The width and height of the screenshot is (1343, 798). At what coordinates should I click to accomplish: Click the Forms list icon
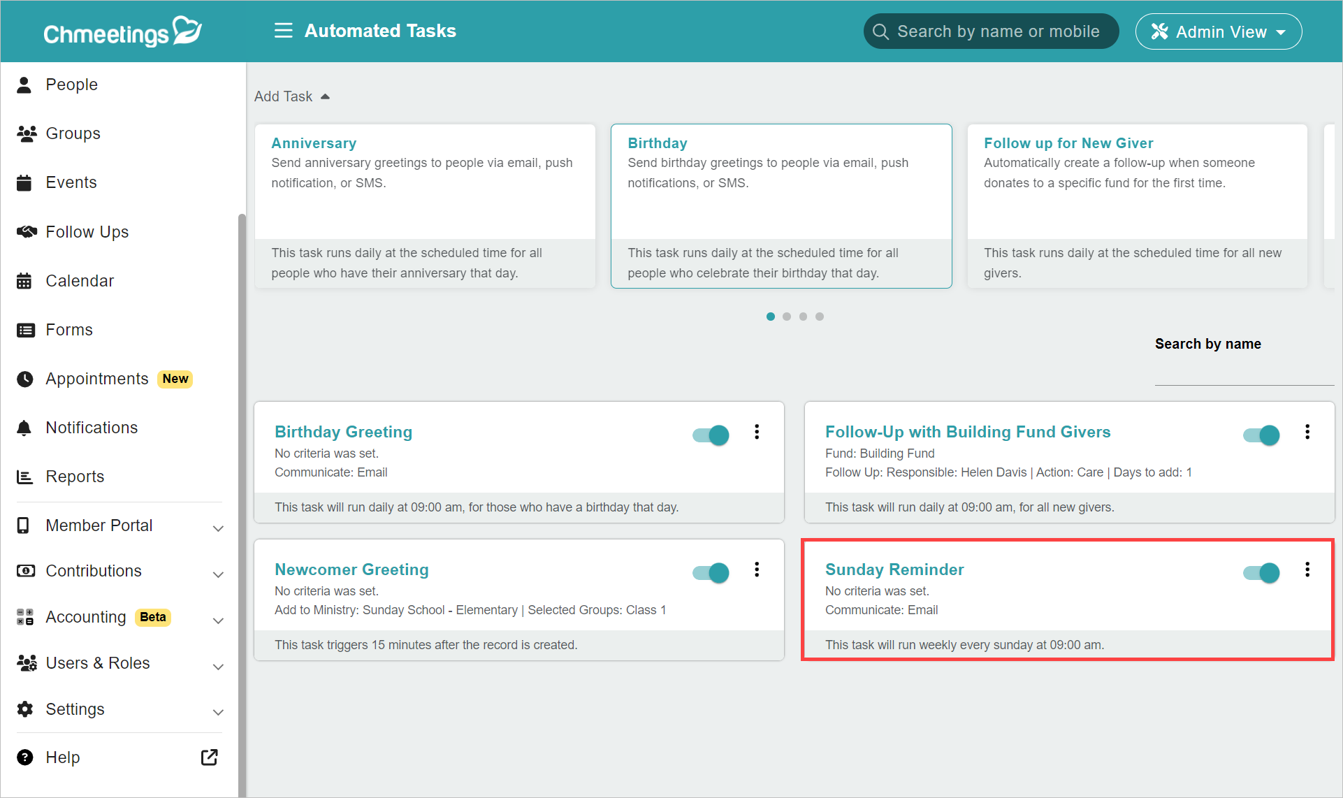[25, 330]
